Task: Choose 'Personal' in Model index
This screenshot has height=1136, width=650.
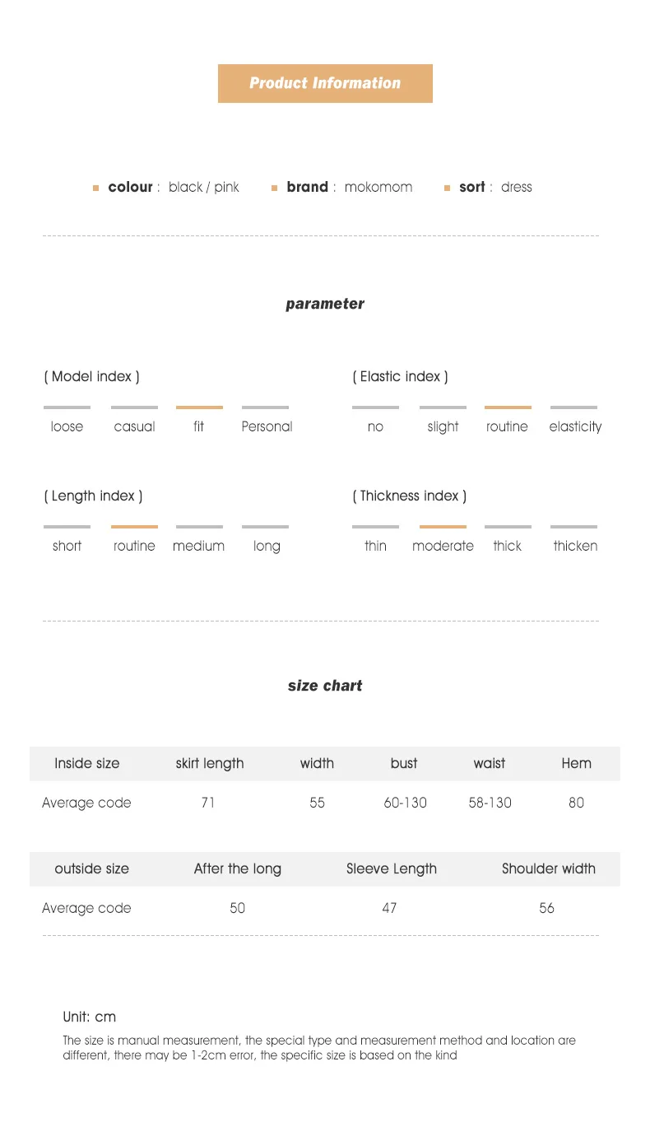Action: [x=267, y=426]
